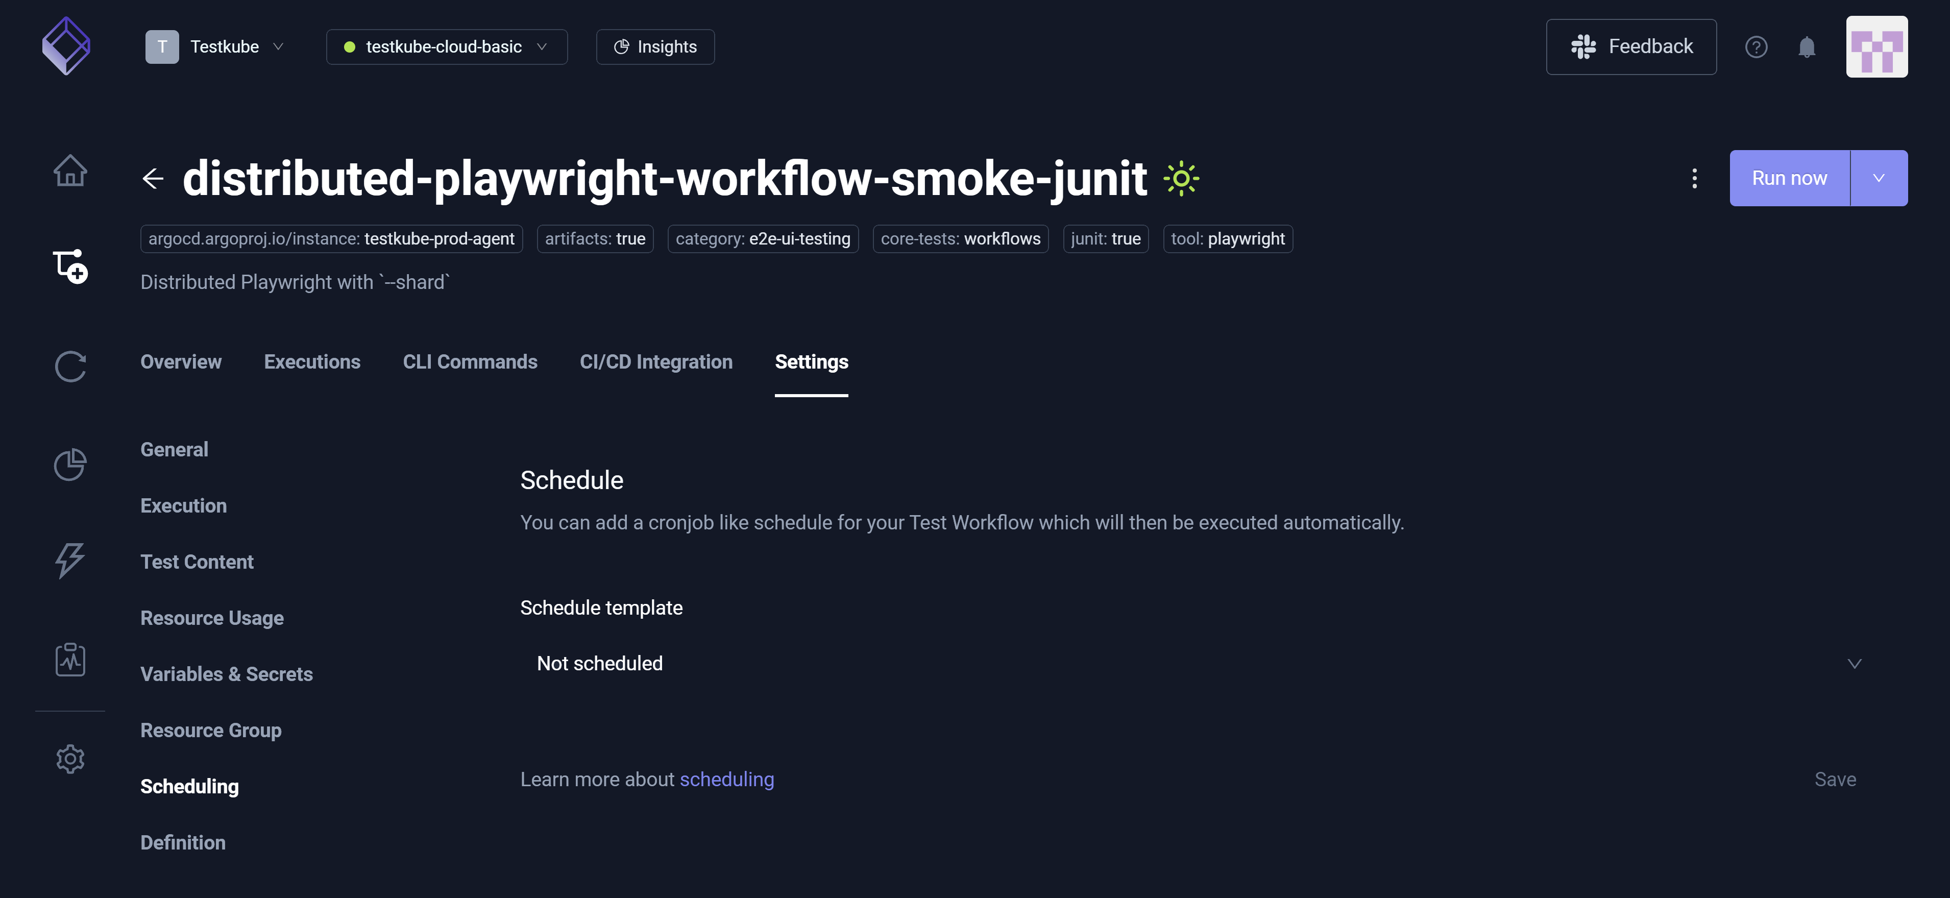
Task: Click the Insights pie-chart sidebar icon
Action: coord(70,464)
